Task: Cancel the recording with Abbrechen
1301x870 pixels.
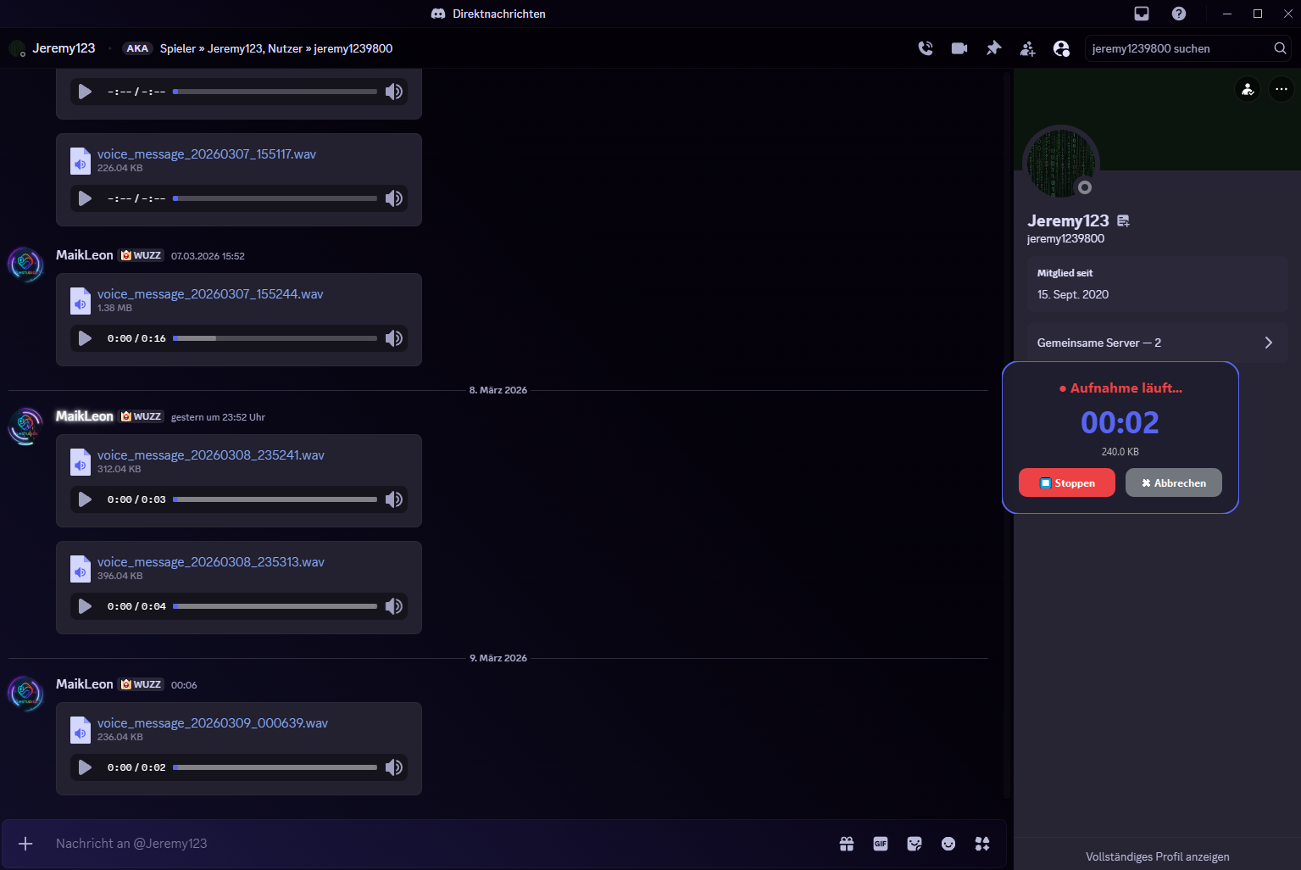Action: coord(1174,482)
